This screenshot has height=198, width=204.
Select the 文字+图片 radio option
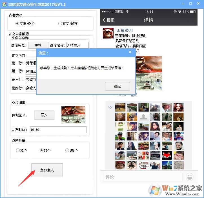click(25, 24)
